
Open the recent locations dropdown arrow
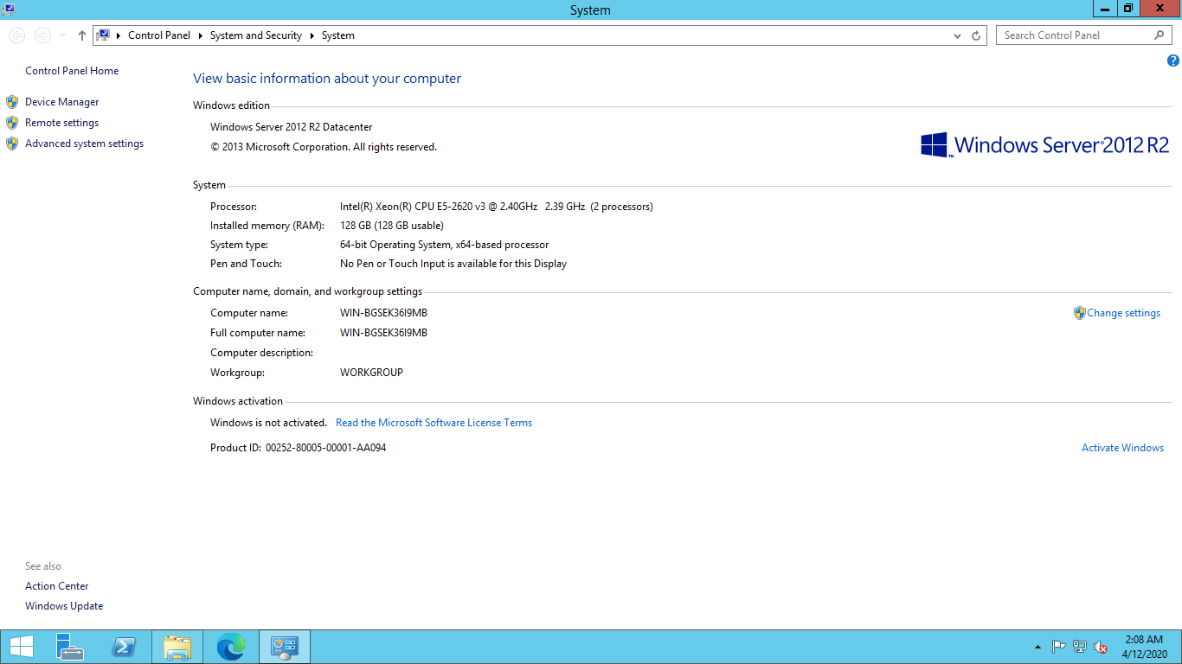tap(62, 35)
